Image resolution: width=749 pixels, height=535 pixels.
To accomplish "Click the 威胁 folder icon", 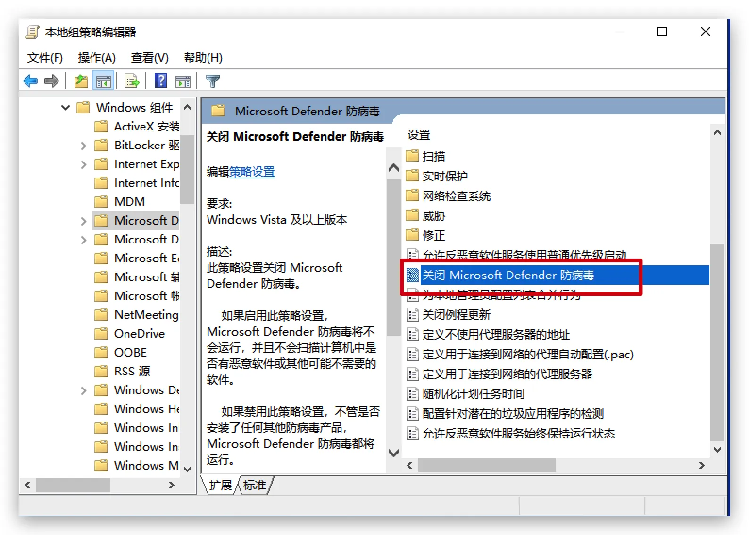I will 412,216.
